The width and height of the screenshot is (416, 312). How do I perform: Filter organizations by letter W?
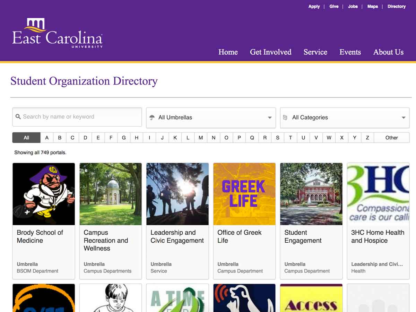(x=329, y=138)
